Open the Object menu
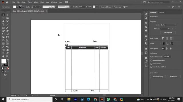183x102 pixels. [24, 2]
